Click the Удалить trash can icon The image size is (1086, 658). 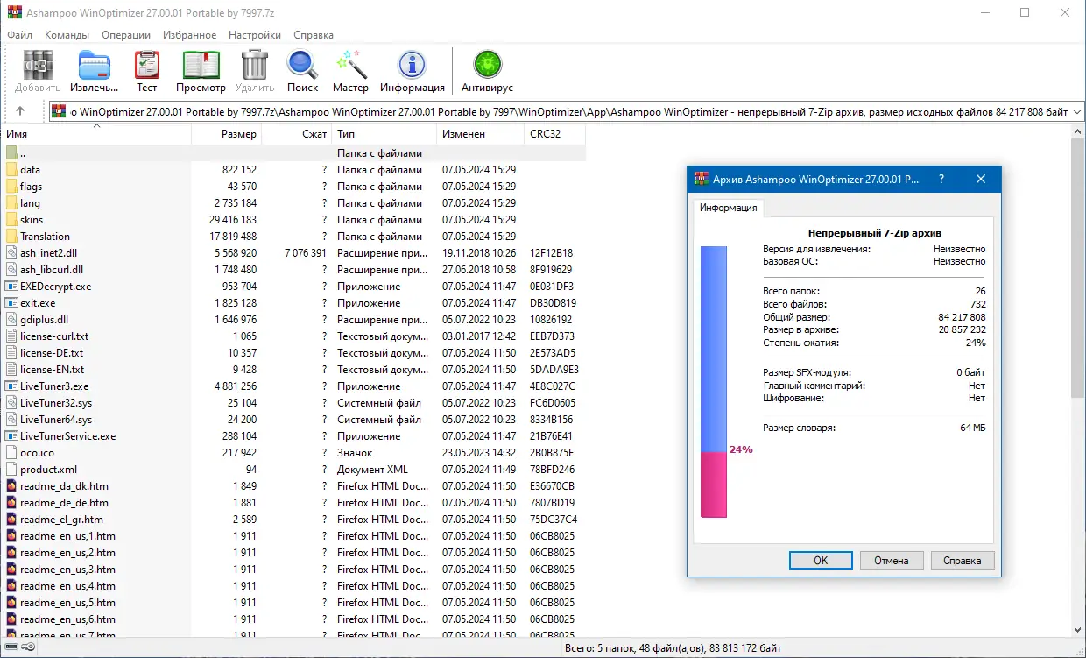pos(255,66)
